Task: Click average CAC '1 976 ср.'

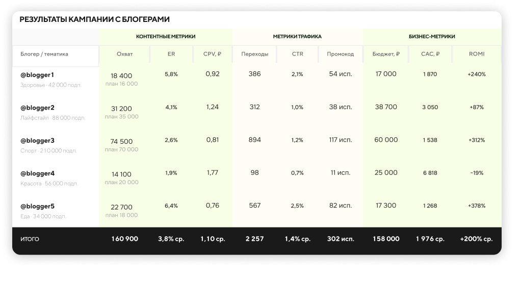Action: (x=430, y=239)
